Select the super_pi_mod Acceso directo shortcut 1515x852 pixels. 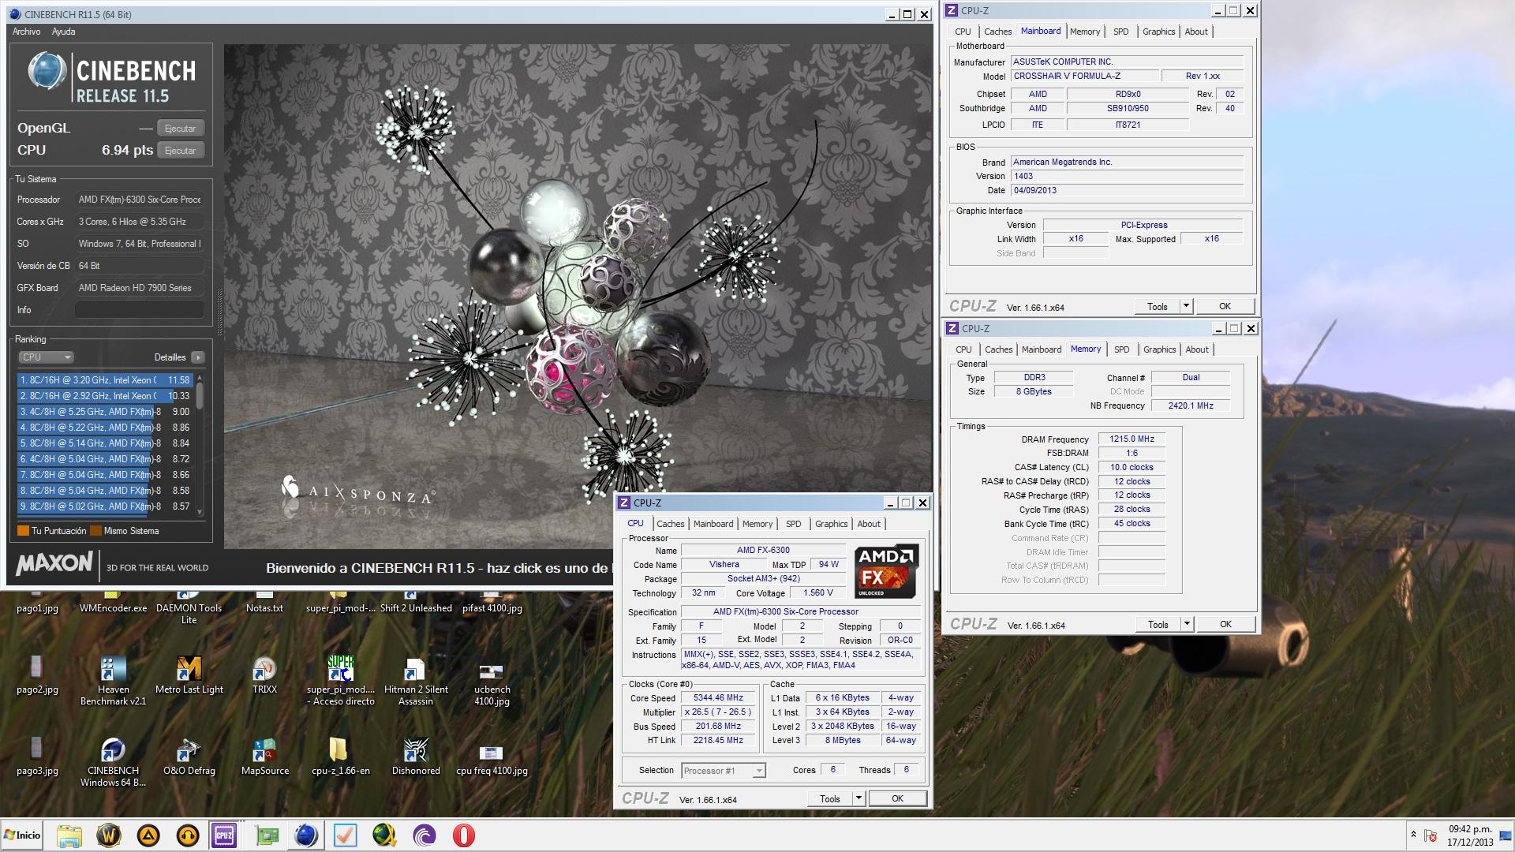[x=341, y=680]
